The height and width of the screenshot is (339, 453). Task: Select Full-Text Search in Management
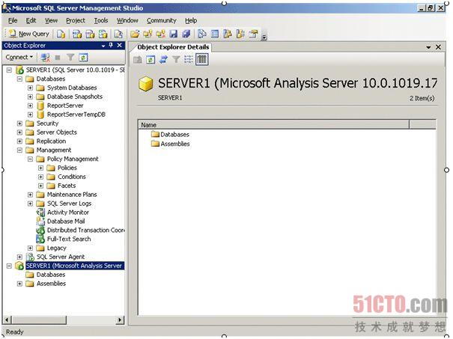point(68,239)
